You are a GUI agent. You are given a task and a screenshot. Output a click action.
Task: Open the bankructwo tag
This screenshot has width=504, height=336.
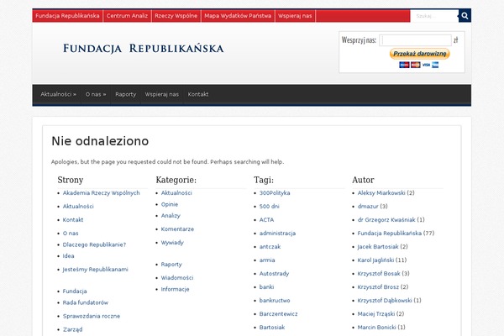(275, 301)
